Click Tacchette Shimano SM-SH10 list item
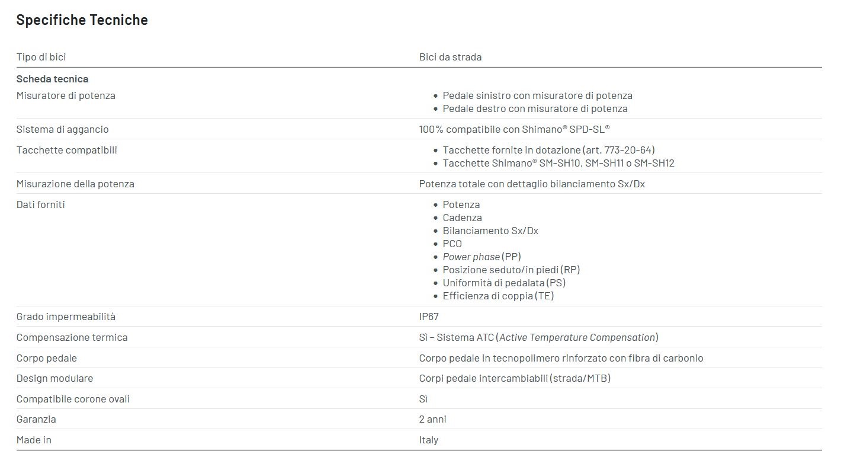841x457 pixels. pos(558,163)
